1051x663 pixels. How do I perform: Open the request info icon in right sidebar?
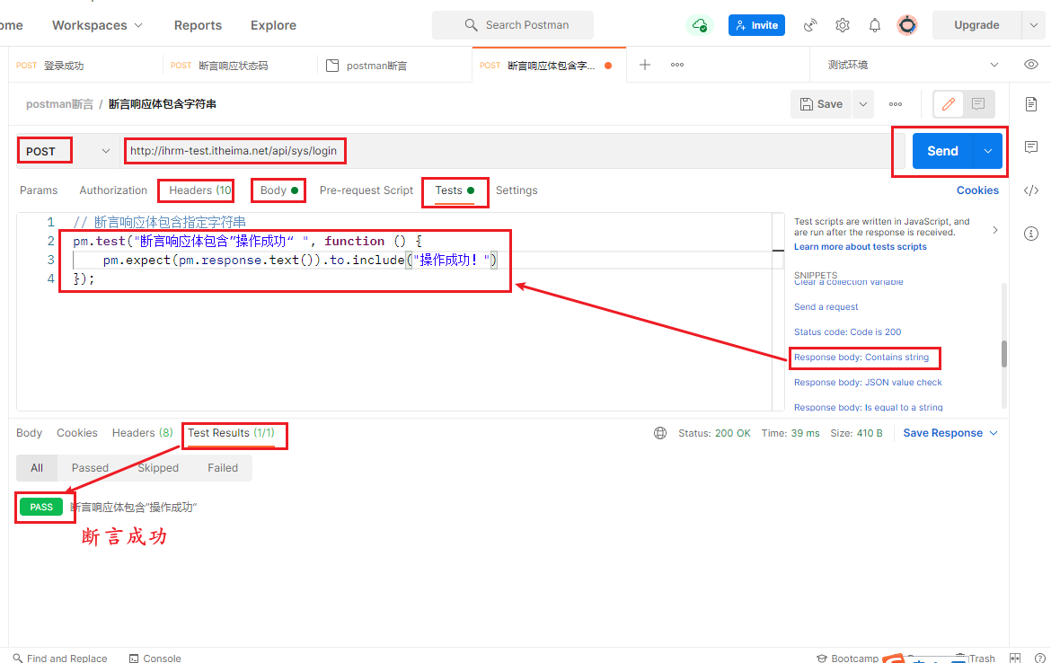pyautogui.click(x=1031, y=234)
